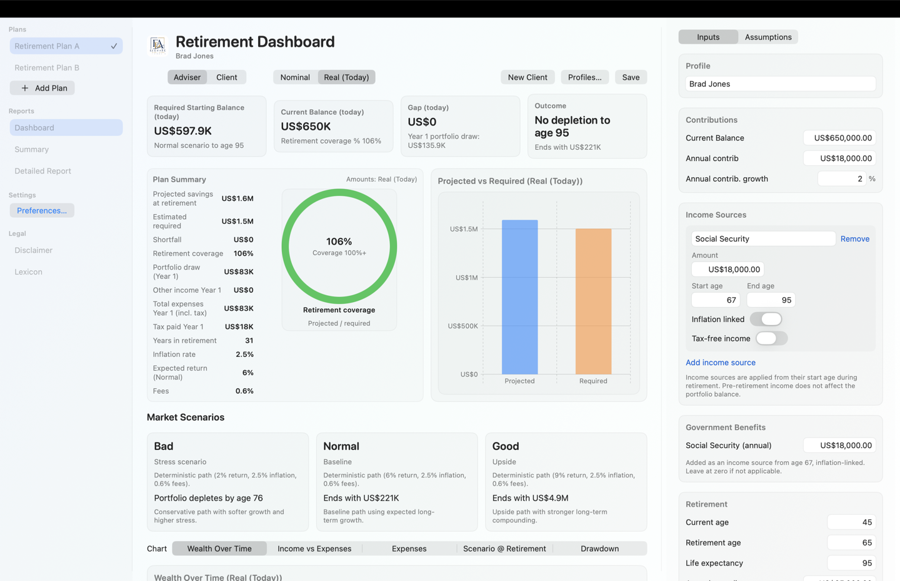Open the Profiles... dialog

tap(584, 77)
